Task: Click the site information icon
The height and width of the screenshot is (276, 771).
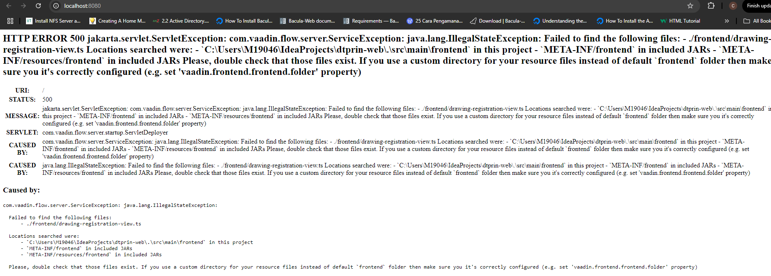Action: (x=56, y=6)
